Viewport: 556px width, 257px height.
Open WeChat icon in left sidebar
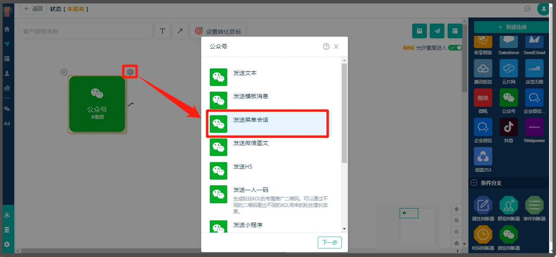click(x=7, y=109)
